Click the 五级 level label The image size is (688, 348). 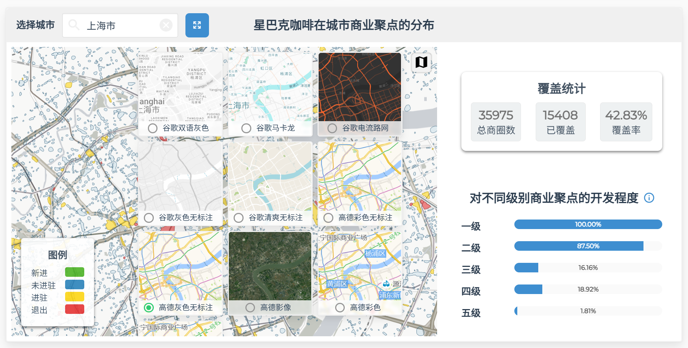click(471, 313)
